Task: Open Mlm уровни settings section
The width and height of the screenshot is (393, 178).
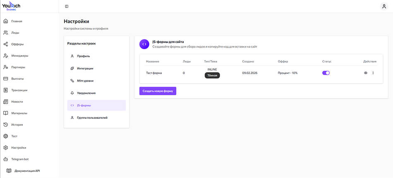Action: (x=86, y=81)
